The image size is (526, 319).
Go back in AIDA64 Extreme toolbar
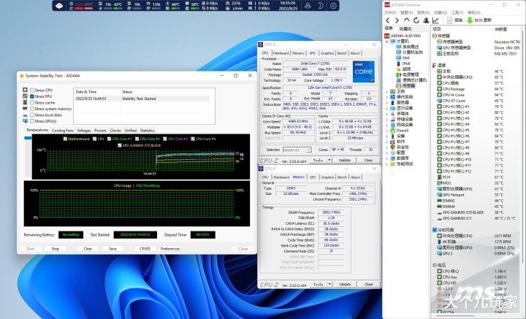(388, 20)
